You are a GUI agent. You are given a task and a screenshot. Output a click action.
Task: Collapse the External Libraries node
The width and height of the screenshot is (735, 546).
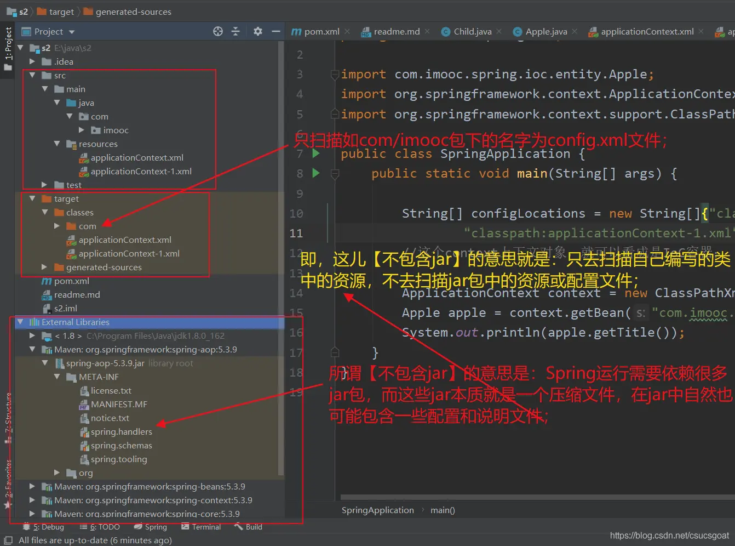(20, 322)
